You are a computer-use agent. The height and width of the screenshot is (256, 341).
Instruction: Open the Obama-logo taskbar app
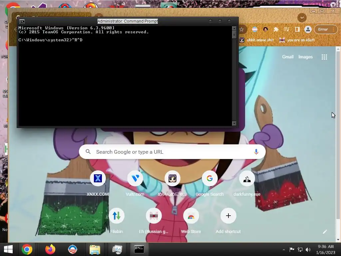pyautogui.click(x=72, y=249)
